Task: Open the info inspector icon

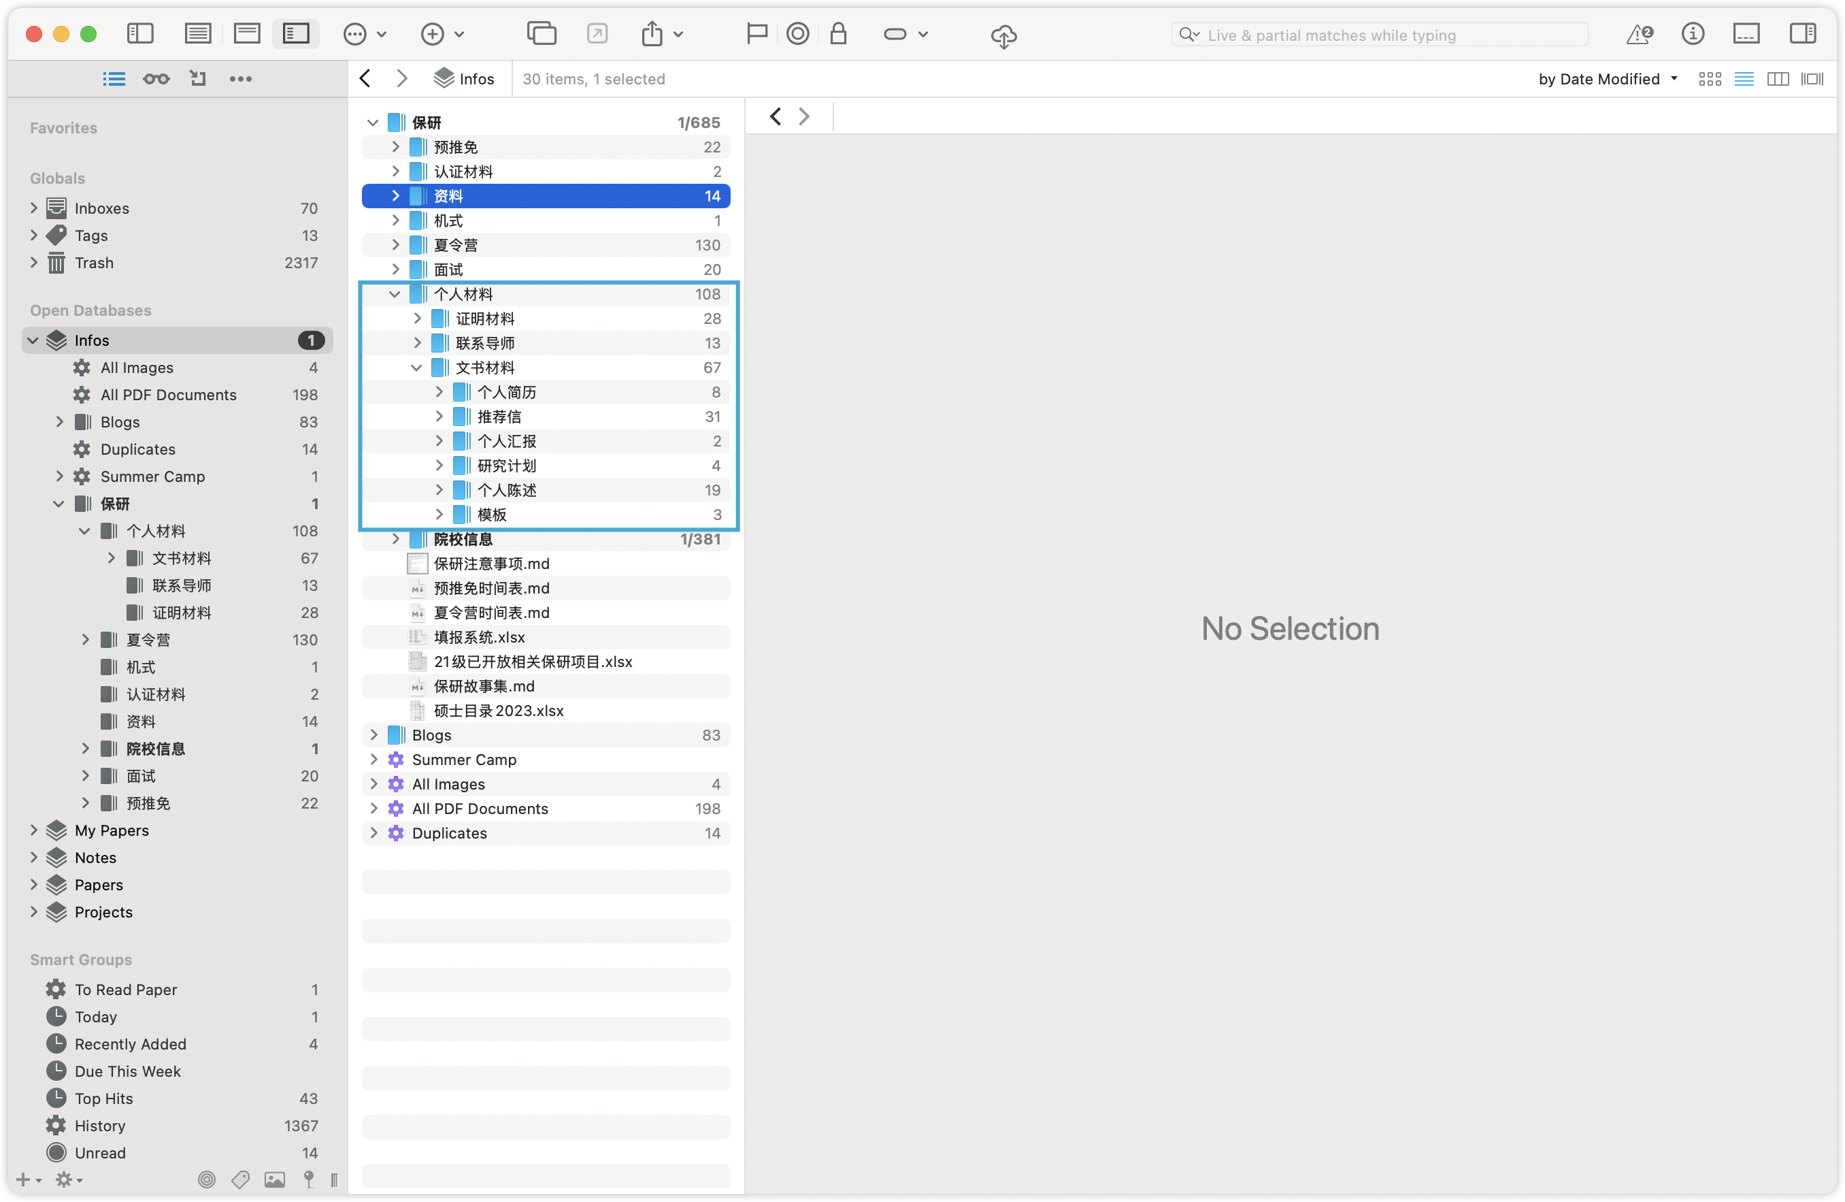Action: coord(1693,34)
